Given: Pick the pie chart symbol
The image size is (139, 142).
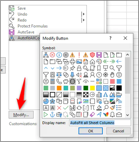Looking at the screenshot, I should point(46,101).
